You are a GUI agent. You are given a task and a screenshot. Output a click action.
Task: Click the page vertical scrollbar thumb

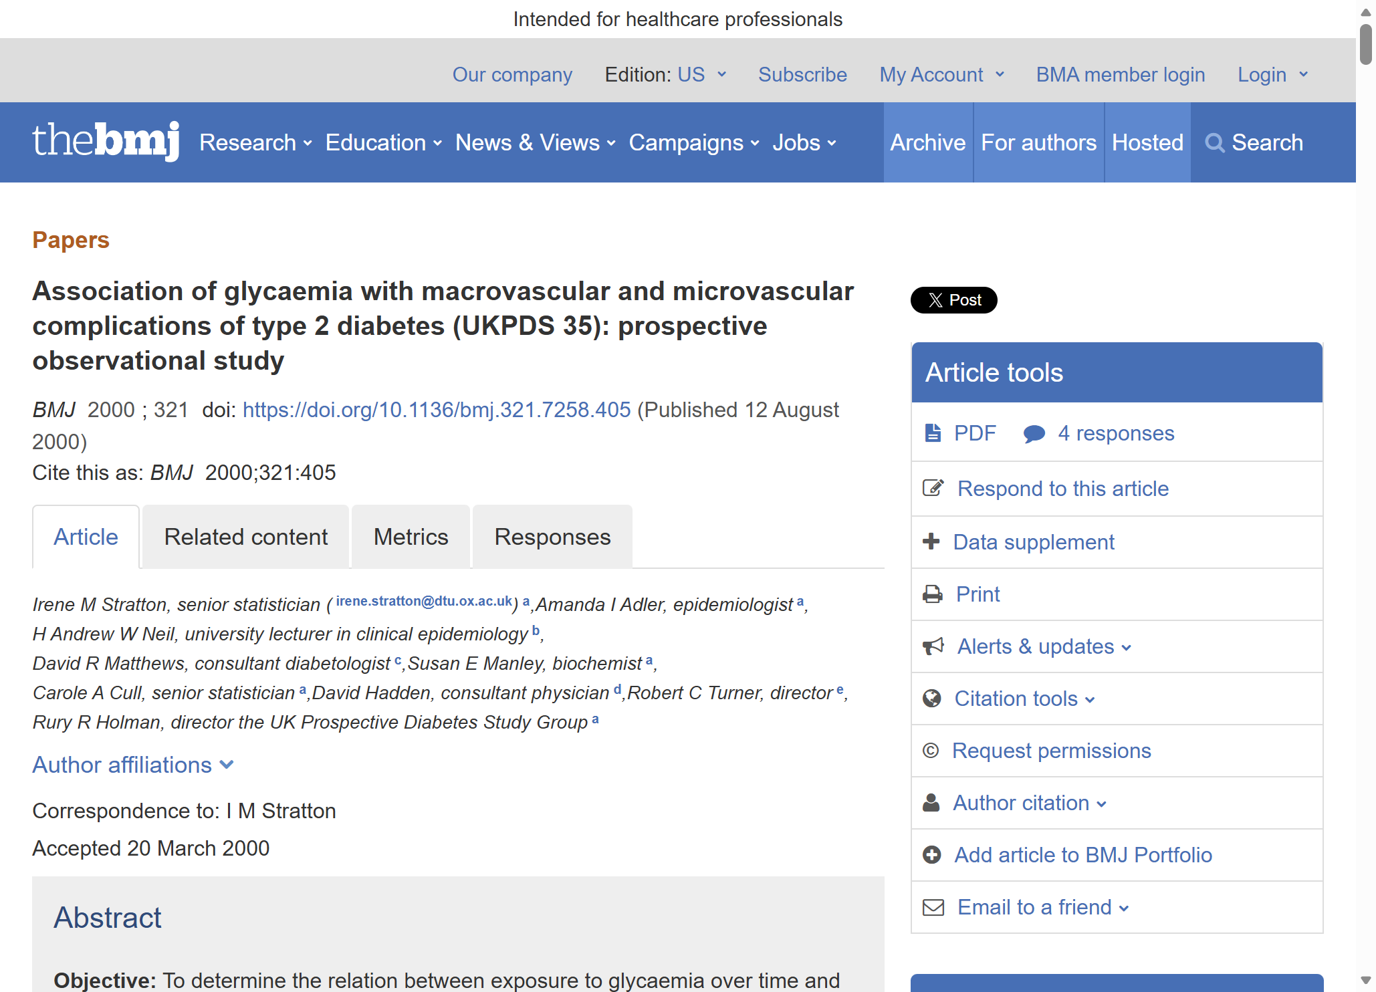click(1366, 44)
